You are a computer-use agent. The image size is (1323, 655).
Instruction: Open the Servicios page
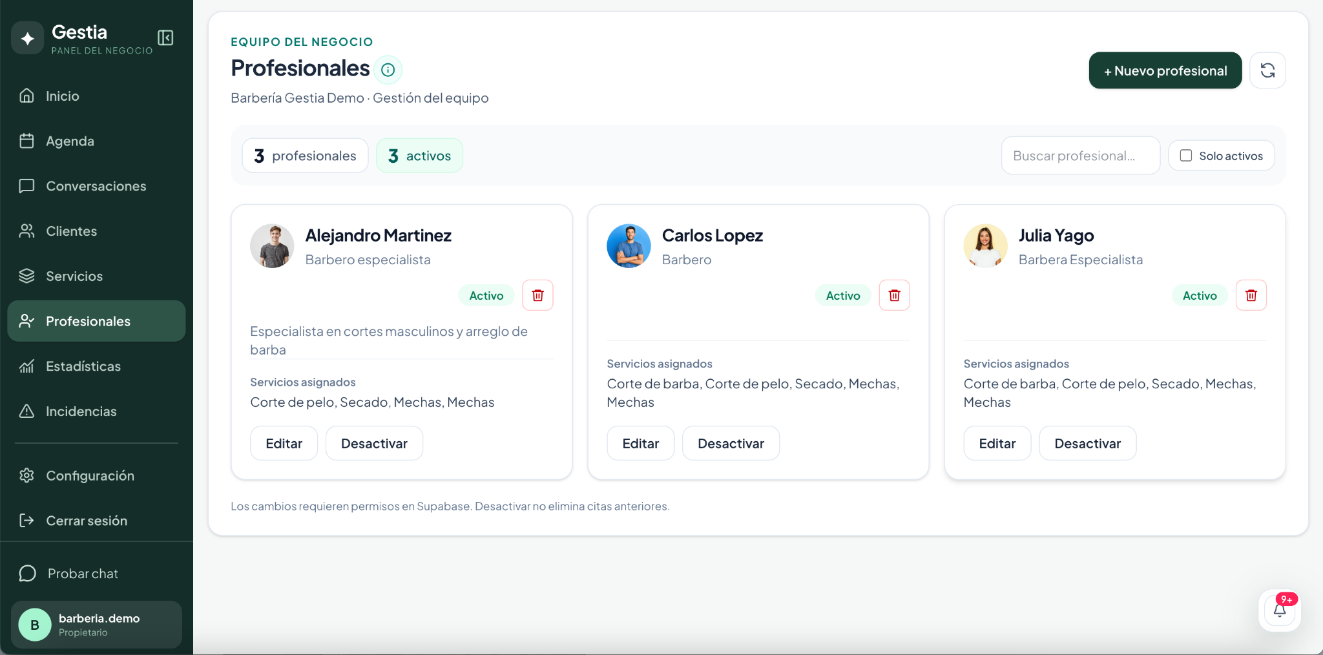tap(96, 276)
